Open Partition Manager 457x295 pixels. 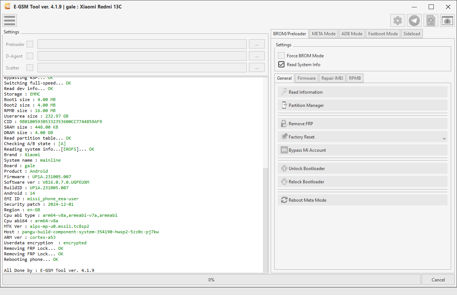pos(363,105)
